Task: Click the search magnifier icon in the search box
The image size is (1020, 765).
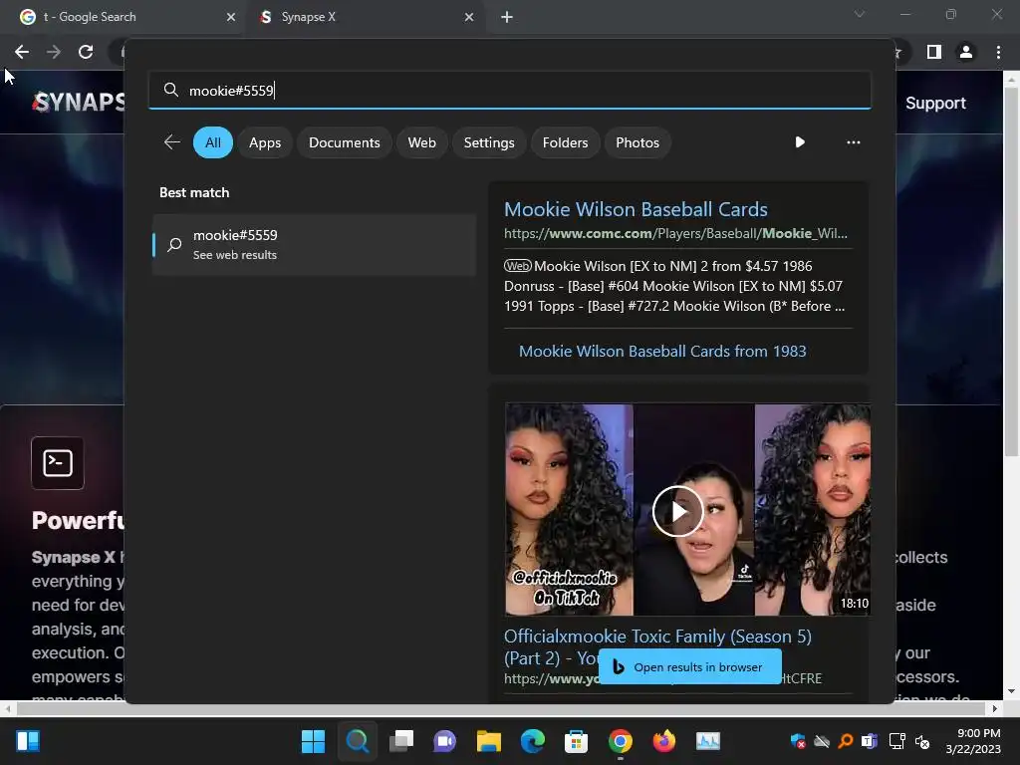Action: pyautogui.click(x=170, y=90)
